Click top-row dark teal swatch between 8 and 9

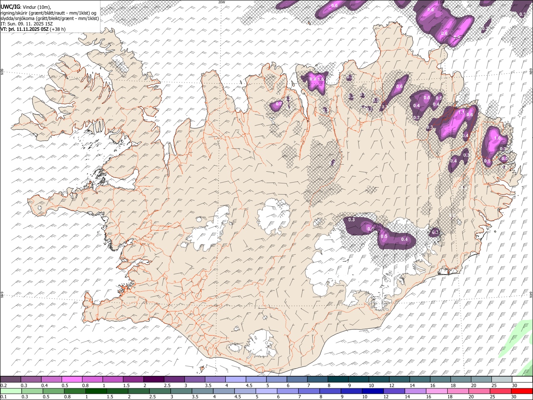[338, 379]
